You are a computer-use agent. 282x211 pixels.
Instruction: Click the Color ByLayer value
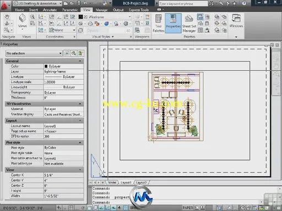coord(63,66)
